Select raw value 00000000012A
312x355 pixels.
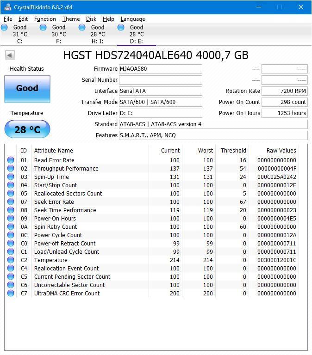[277, 235]
